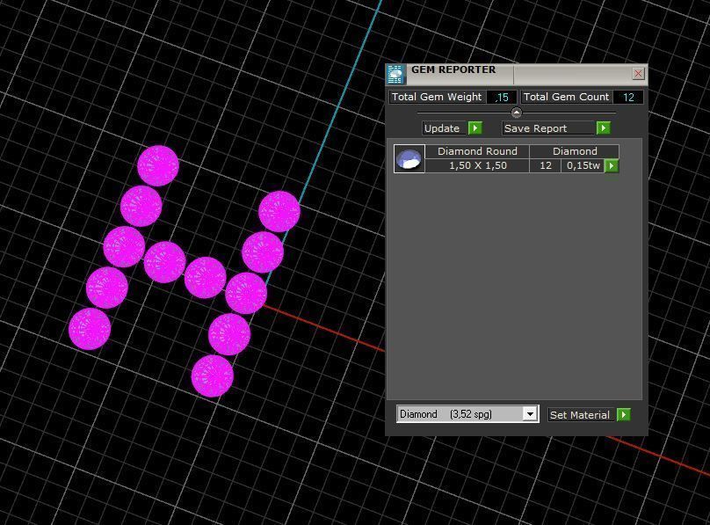Click the Total Gem Count label
The width and height of the screenshot is (710, 525).
point(567,98)
